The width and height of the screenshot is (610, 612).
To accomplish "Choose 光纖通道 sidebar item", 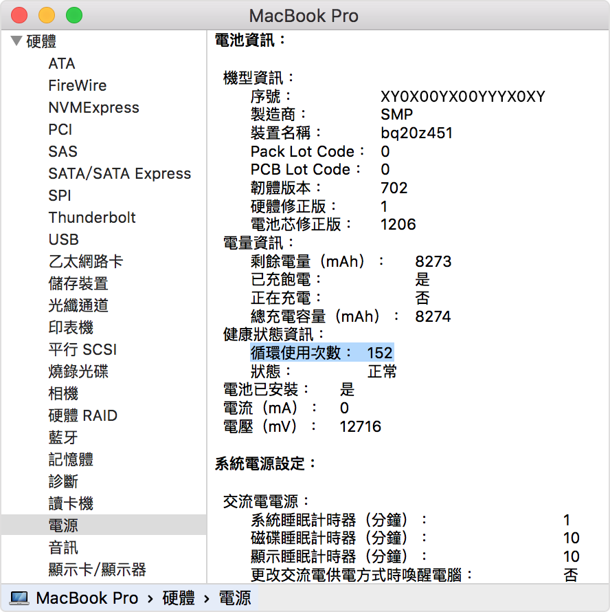I will 78,305.
